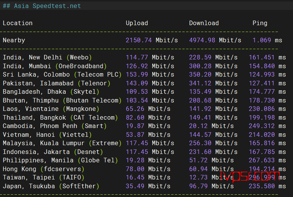Click the ping value 249.312
The height and width of the screenshot is (197, 293).
point(262,126)
